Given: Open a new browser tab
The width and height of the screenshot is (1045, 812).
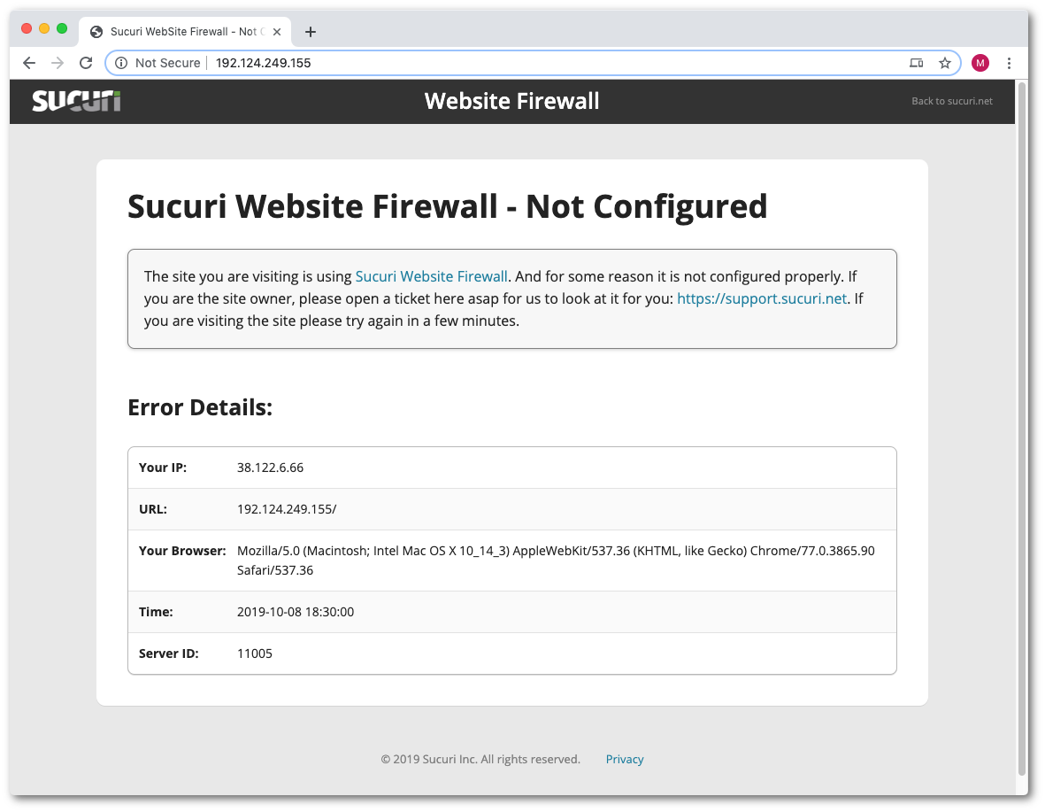Looking at the screenshot, I should pyautogui.click(x=310, y=32).
